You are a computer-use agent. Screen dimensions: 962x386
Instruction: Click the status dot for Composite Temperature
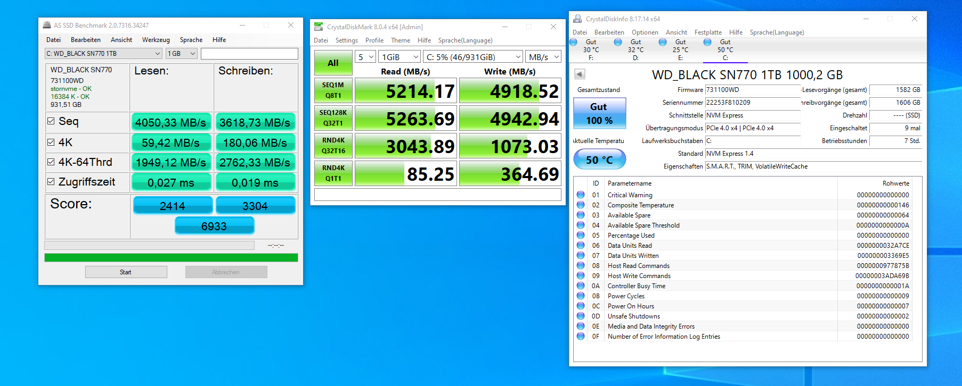coord(581,205)
